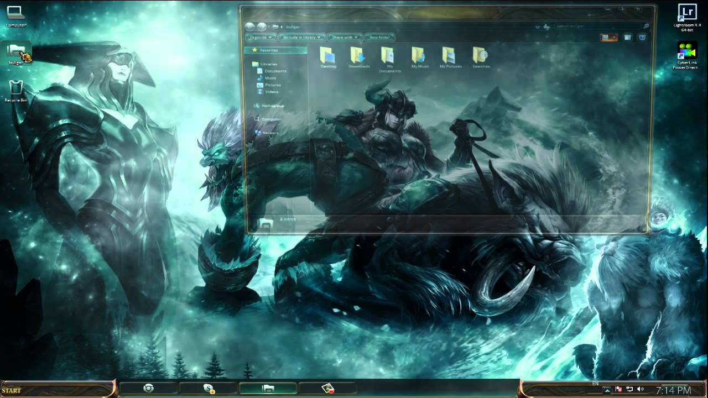Image resolution: width=708 pixels, height=398 pixels.
Task: Show hidden tray icons arrow
Action: pos(607,390)
